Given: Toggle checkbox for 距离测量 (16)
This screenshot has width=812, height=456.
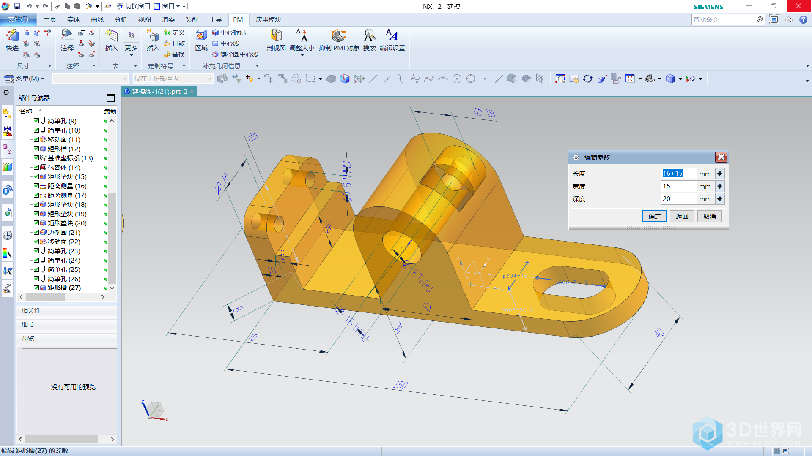Looking at the screenshot, I should (36, 186).
